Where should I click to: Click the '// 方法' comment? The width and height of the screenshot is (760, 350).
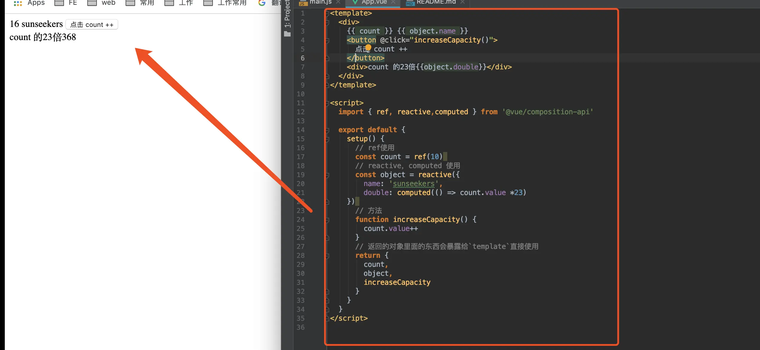pyautogui.click(x=369, y=211)
